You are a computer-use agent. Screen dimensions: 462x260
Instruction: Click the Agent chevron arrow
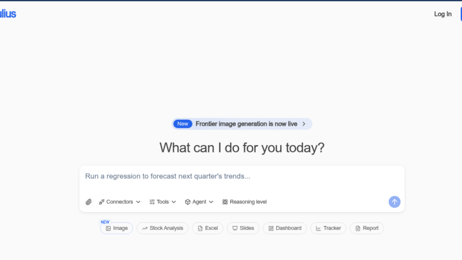(x=211, y=202)
